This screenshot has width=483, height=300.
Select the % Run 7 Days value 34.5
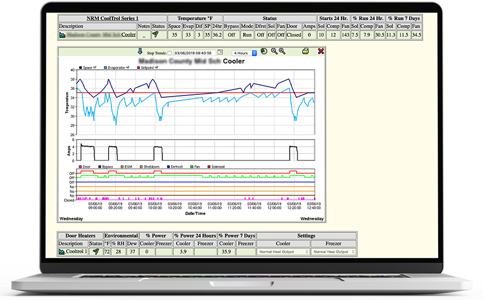(x=416, y=35)
